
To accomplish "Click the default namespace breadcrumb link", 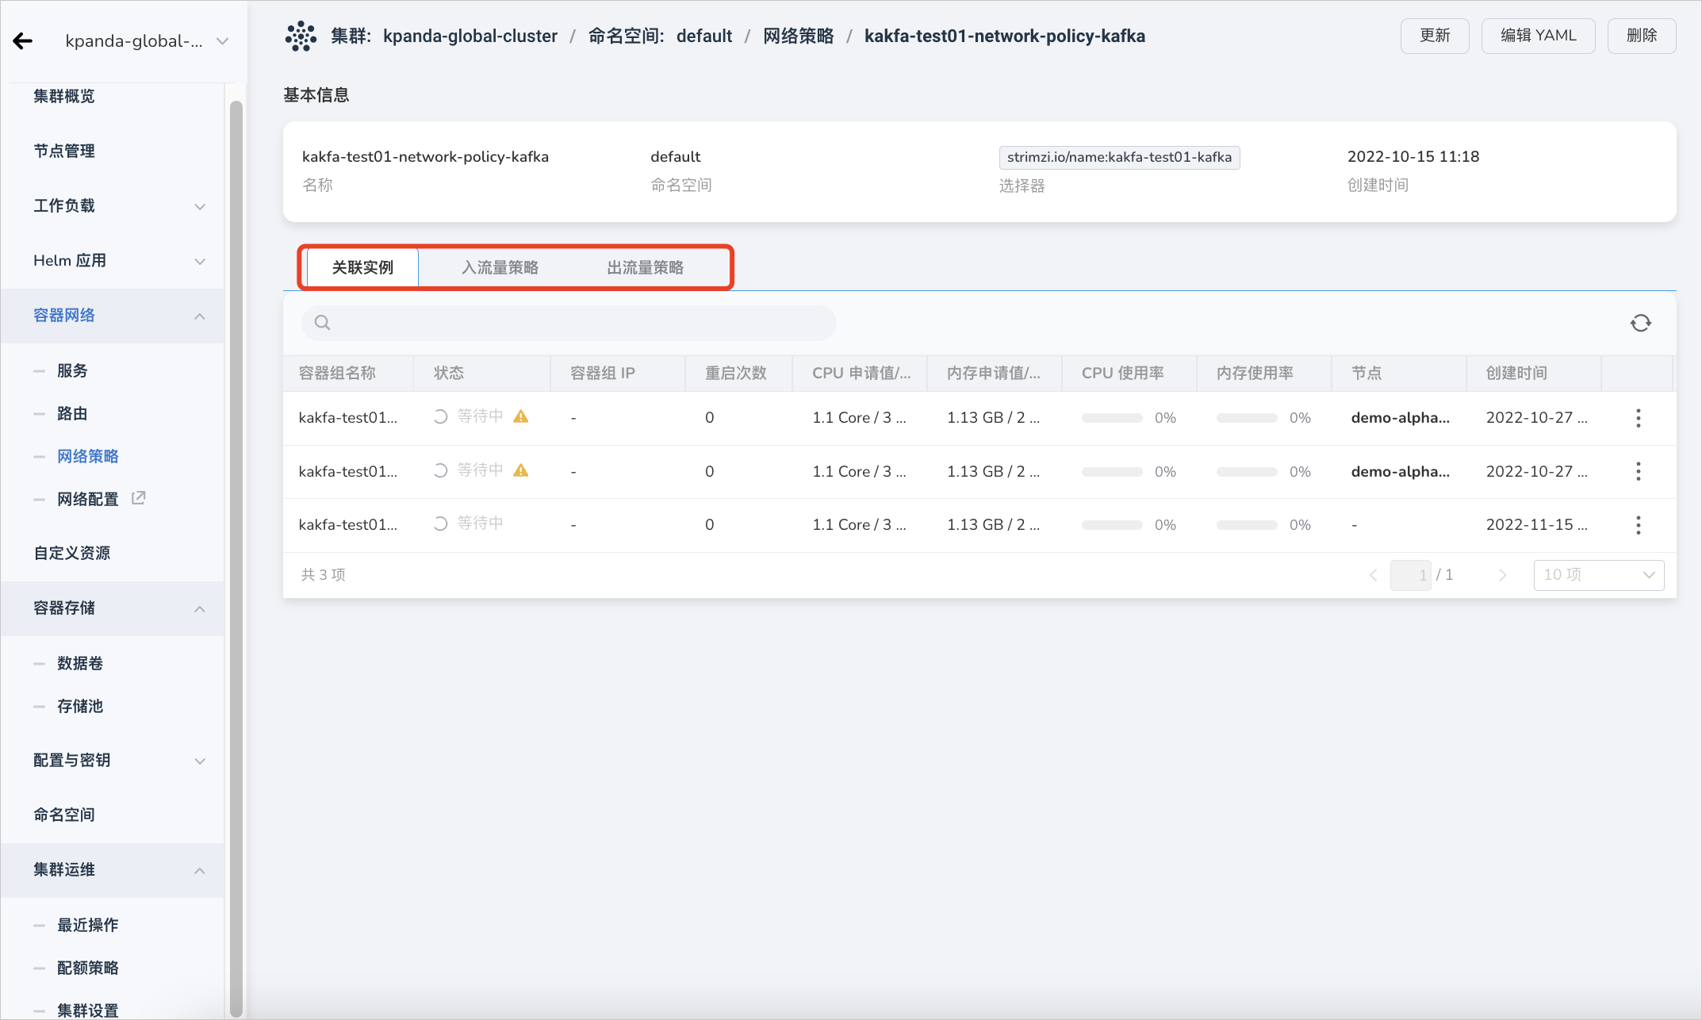I will 704,36.
